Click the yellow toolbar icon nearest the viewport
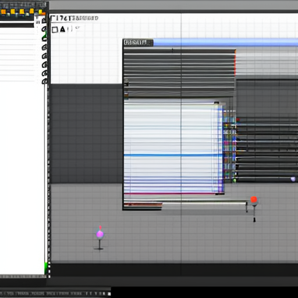This screenshot has width=298, height=298. click(40, 12)
